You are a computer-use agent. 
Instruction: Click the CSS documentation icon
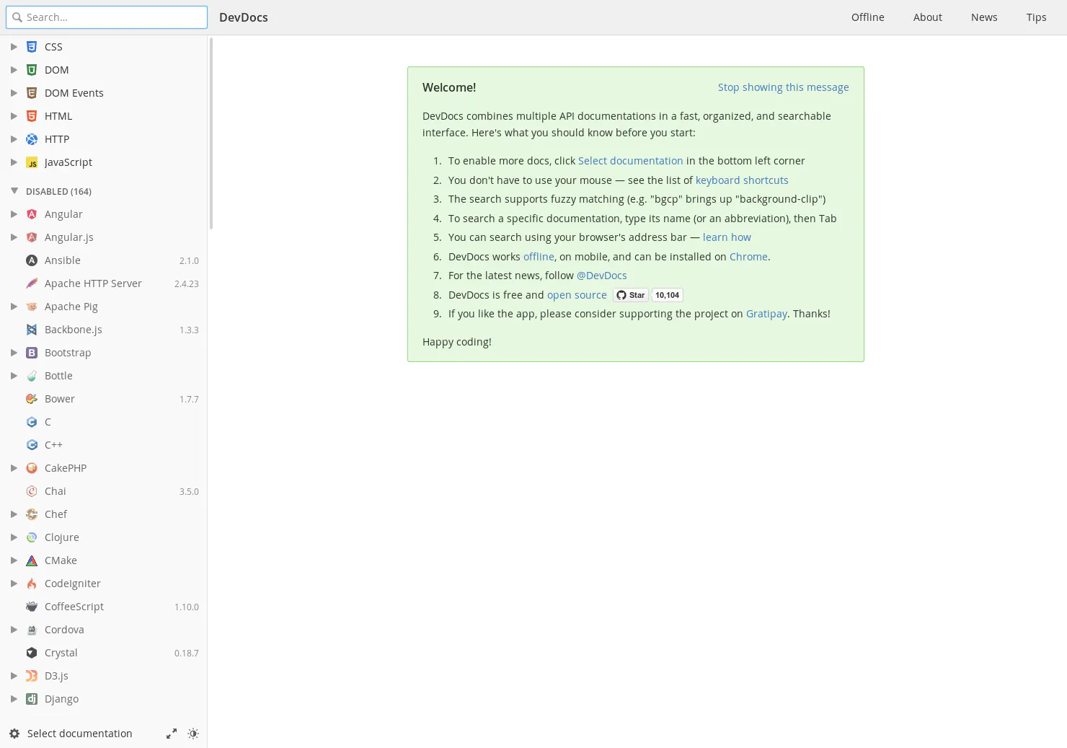tap(32, 47)
